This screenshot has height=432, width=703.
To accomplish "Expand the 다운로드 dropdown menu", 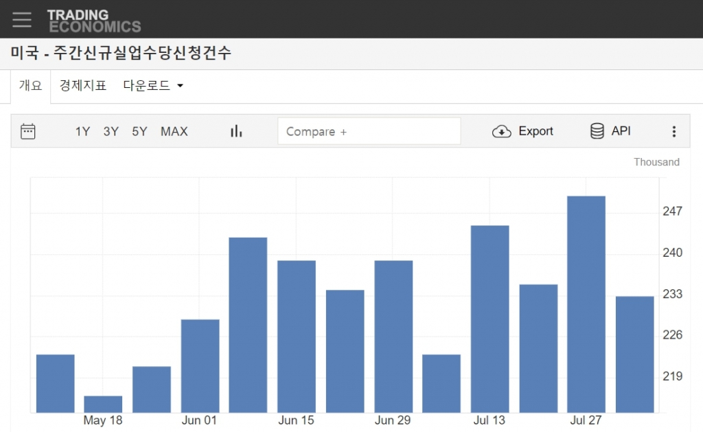I will coord(153,86).
